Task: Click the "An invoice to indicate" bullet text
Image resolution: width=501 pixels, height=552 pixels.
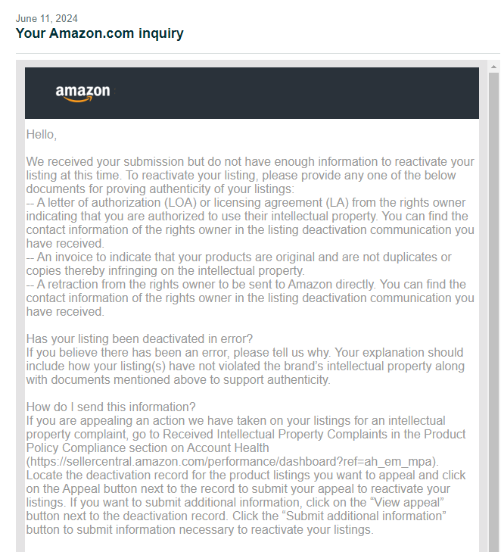Action: [x=238, y=264]
